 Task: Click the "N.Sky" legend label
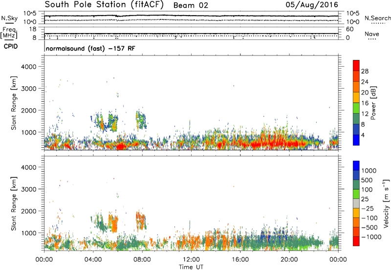coord(9,18)
